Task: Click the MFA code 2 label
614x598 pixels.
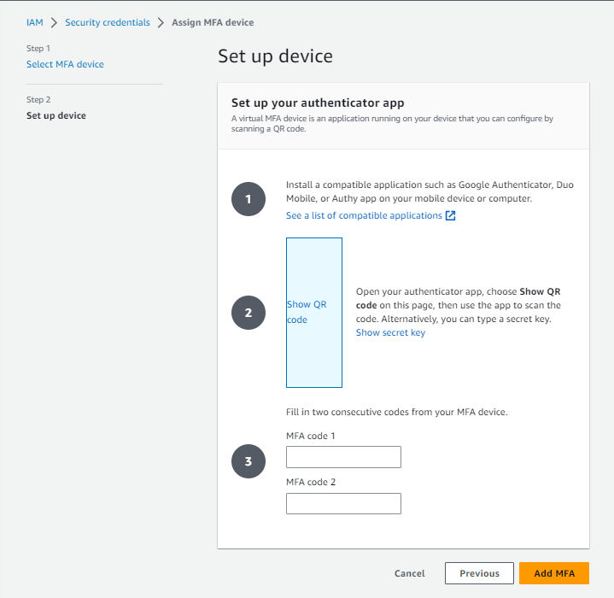Action: [311, 482]
